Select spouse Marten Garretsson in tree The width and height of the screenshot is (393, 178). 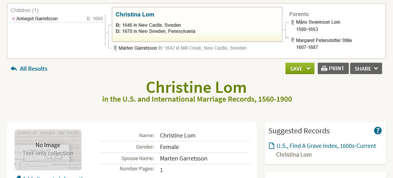[x=138, y=48]
